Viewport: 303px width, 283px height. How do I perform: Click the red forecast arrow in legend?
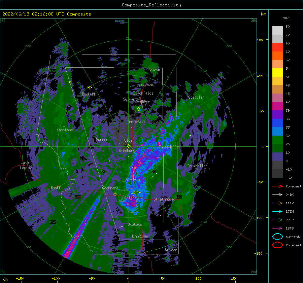[277, 186]
